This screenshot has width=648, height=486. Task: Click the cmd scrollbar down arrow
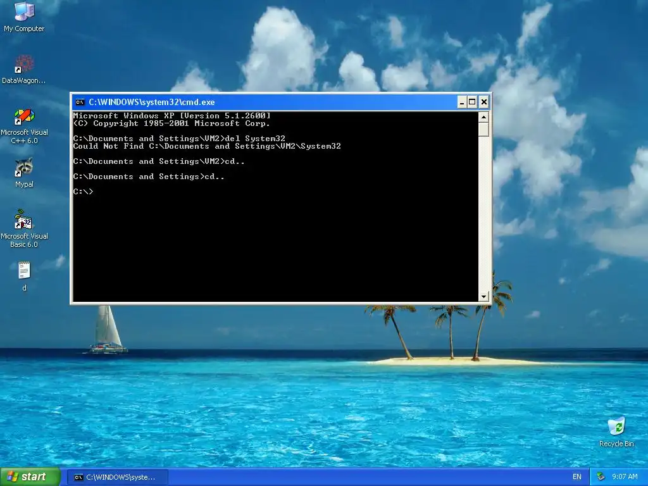click(483, 296)
